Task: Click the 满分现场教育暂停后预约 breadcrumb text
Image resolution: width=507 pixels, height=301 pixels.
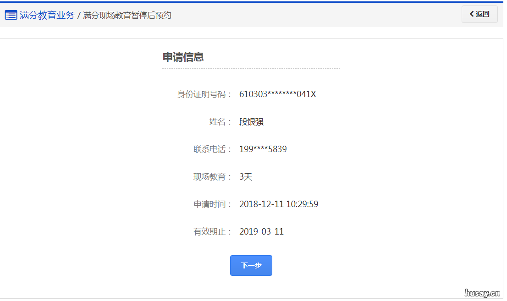Action: 126,15
